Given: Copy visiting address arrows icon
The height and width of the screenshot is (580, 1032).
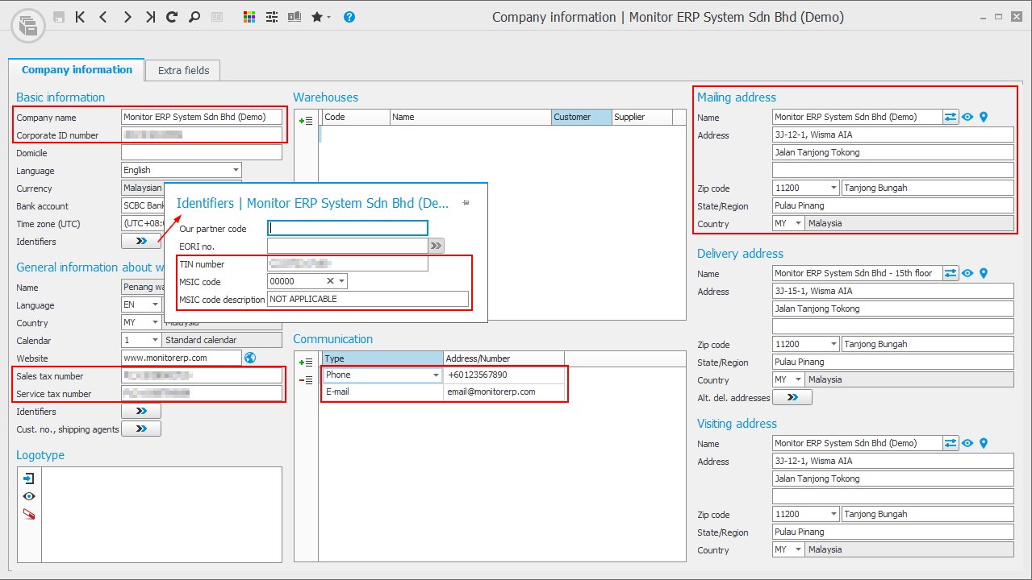Looking at the screenshot, I should point(951,443).
